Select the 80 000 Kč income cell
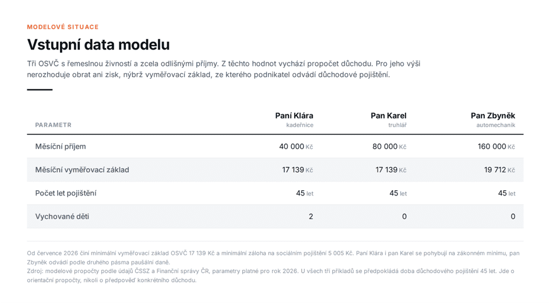Image resolution: width=550 pixels, height=304 pixels. (389, 146)
